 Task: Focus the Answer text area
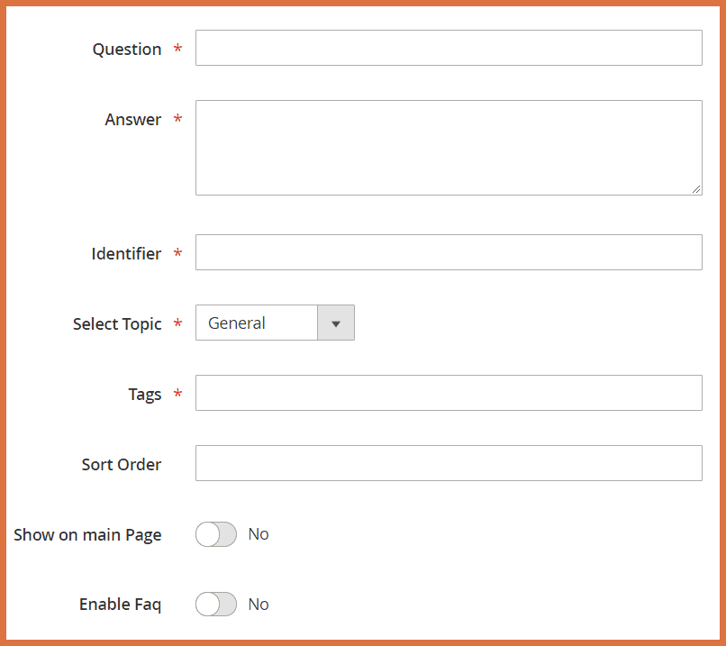click(x=448, y=147)
